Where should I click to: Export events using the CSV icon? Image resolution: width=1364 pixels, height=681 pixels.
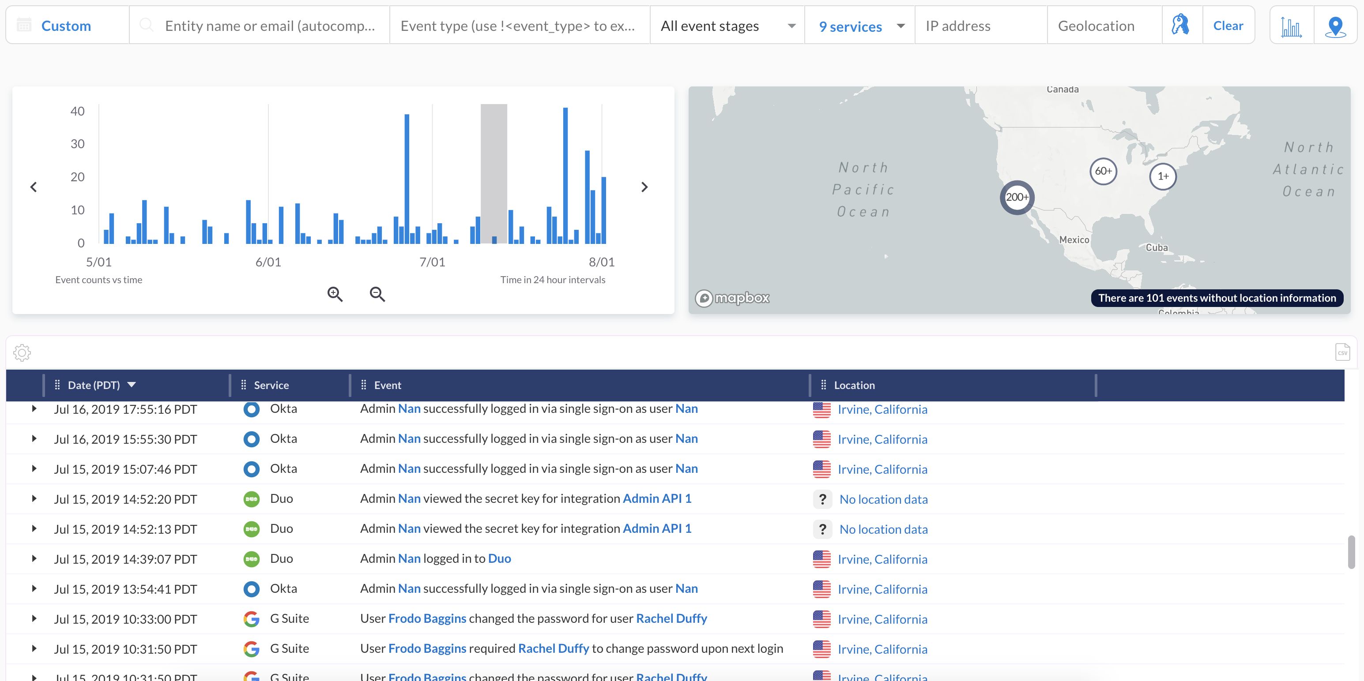pyautogui.click(x=1342, y=352)
